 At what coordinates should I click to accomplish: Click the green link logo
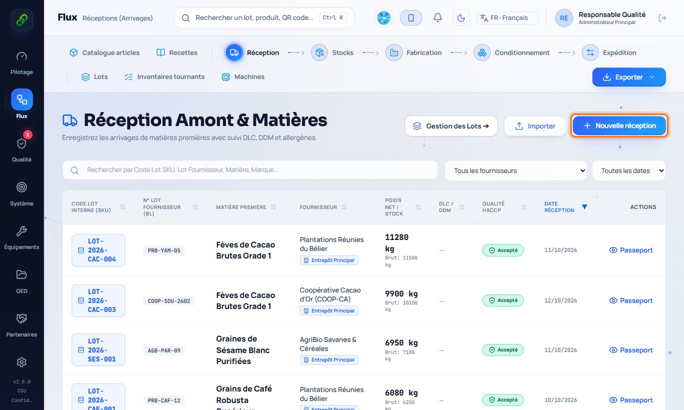(22, 20)
